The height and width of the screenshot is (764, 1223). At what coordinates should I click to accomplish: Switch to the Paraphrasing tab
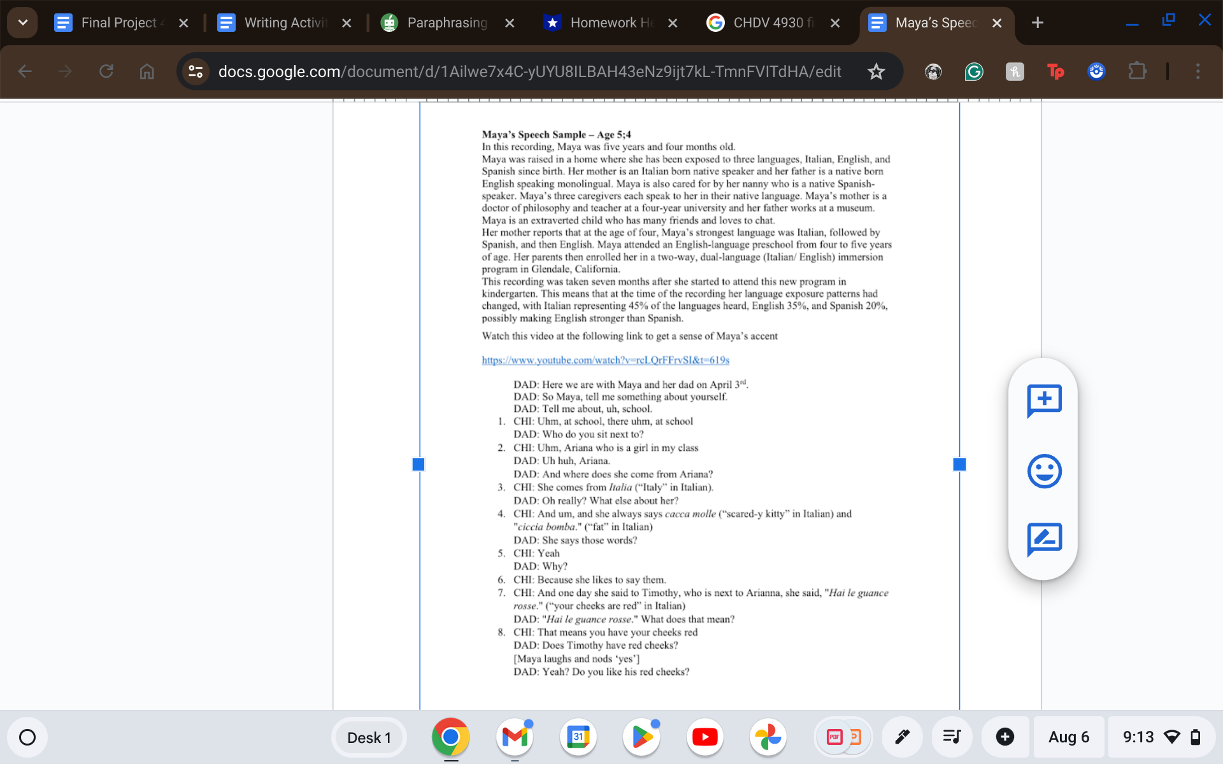[x=447, y=23]
